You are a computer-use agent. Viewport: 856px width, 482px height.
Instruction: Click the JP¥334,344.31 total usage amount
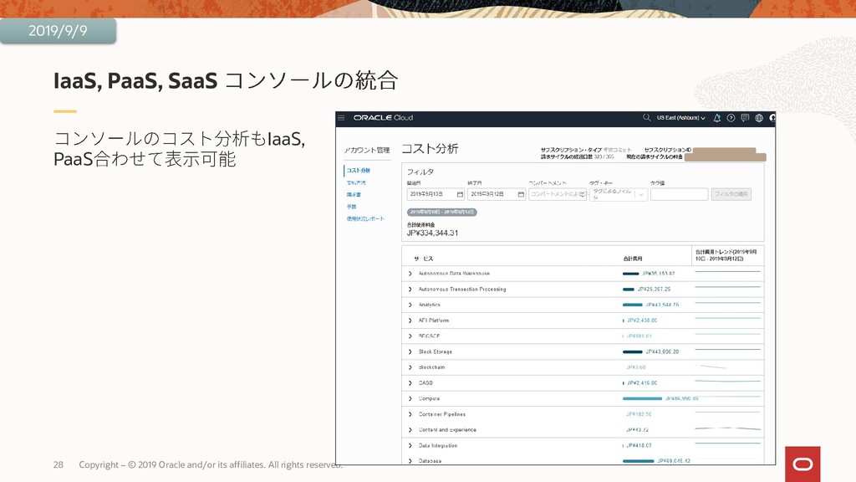[x=432, y=233]
